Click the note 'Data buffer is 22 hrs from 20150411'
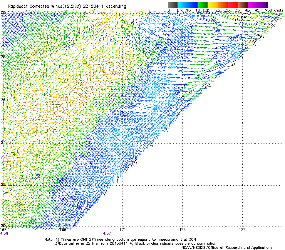The width and height of the screenshot is (285, 250). click(92, 243)
